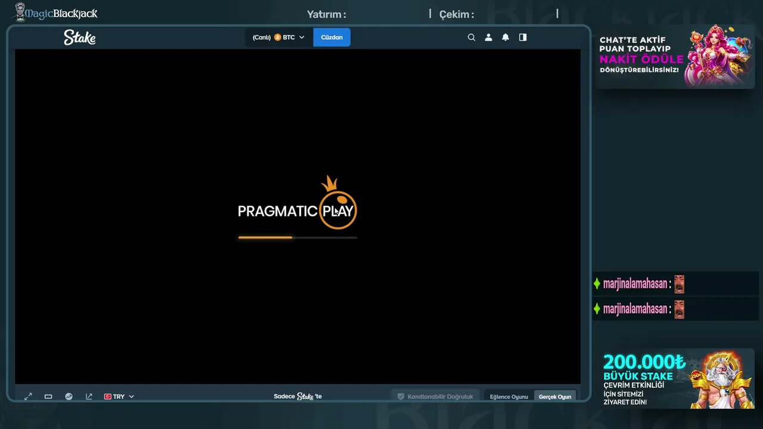
Task: Click the MagicBlackjack logo
Action: pyautogui.click(x=56, y=13)
